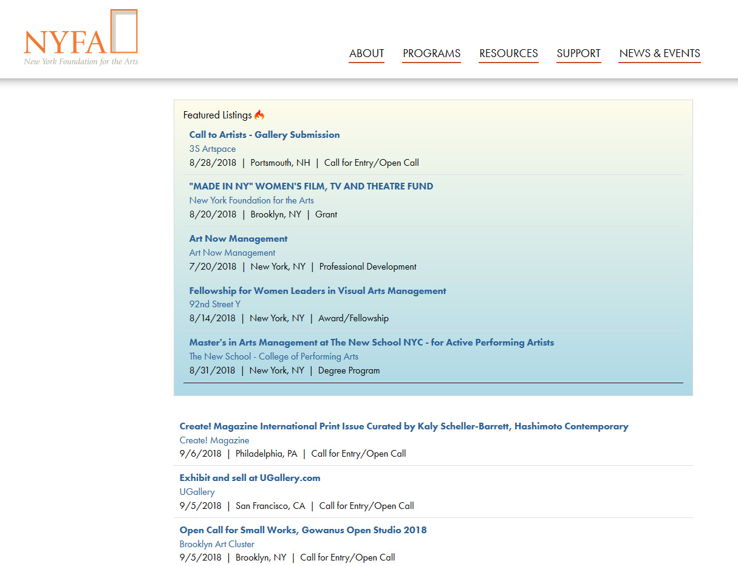
Task: Open the Art Now Management listing title
Action: tap(238, 239)
